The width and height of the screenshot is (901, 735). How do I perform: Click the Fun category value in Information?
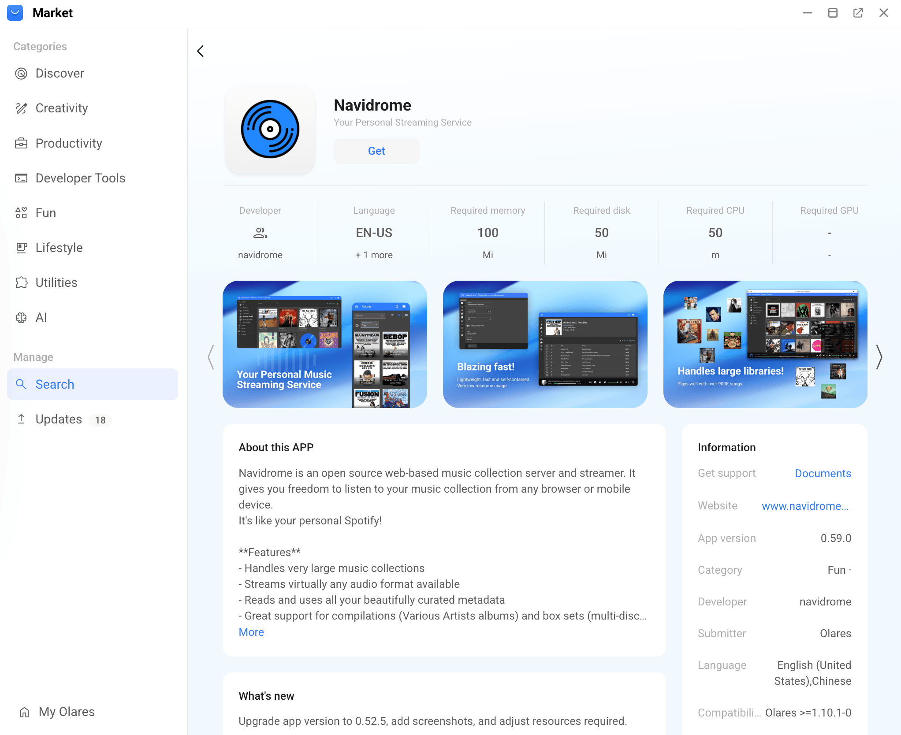point(836,570)
